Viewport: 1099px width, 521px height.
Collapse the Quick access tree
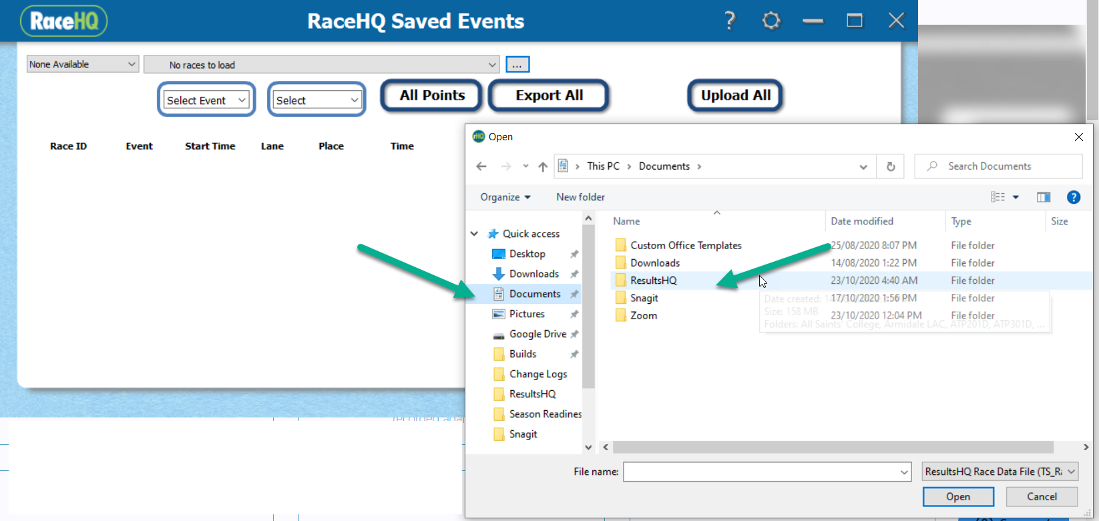point(474,234)
